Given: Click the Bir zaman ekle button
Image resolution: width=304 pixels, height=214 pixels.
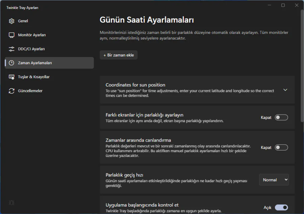Looking at the screenshot, I should point(119,55).
